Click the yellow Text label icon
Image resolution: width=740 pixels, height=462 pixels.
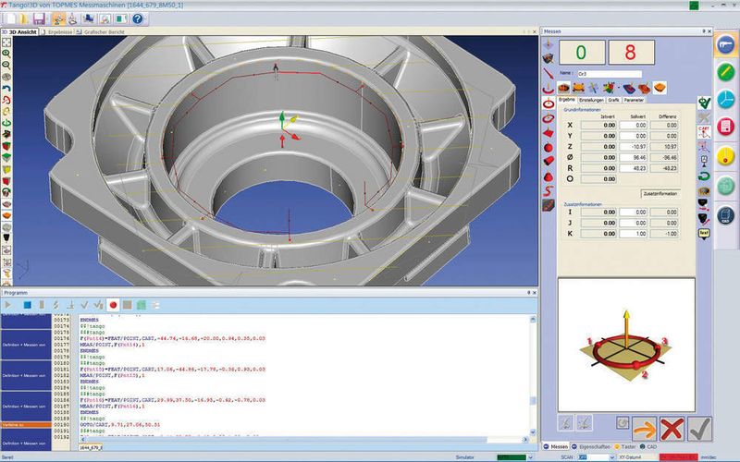click(704, 234)
